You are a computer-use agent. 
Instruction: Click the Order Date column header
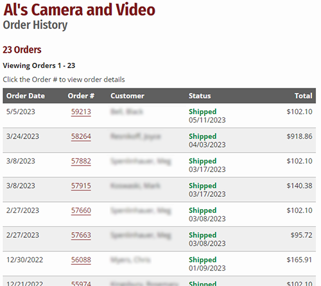coord(26,96)
